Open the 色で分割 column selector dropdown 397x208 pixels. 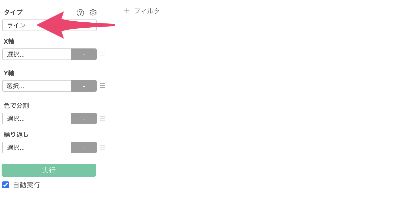point(37,118)
